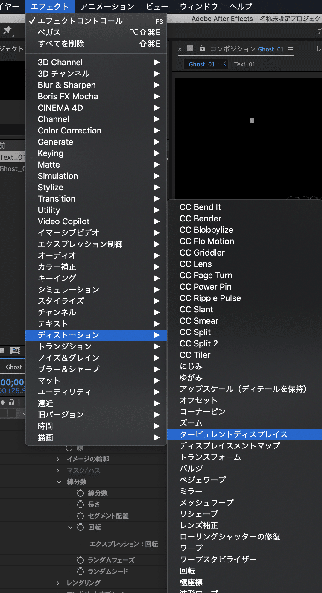322x593 pixels.
Task: Open the Stylize submenu
Action: tap(96, 187)
